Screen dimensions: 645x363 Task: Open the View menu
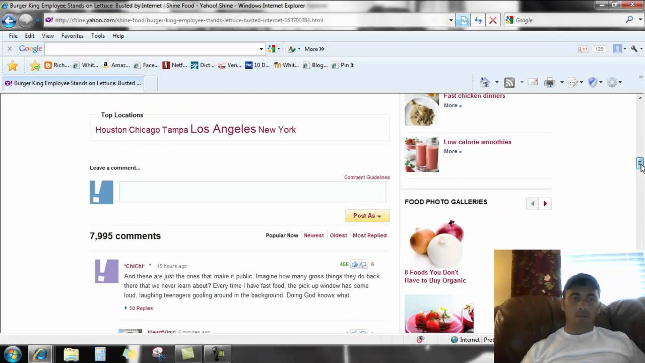point(48,36)
